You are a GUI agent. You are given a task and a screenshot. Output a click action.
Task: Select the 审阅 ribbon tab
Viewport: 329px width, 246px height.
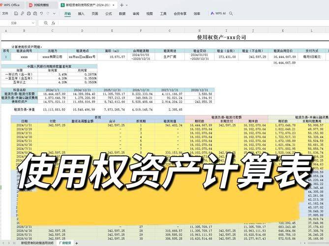coord(136,14)
